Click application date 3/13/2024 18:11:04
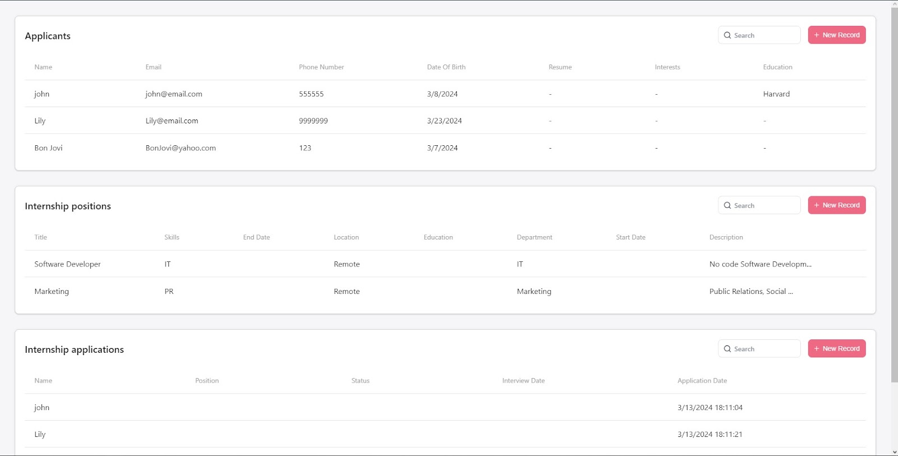 point(710,408)
